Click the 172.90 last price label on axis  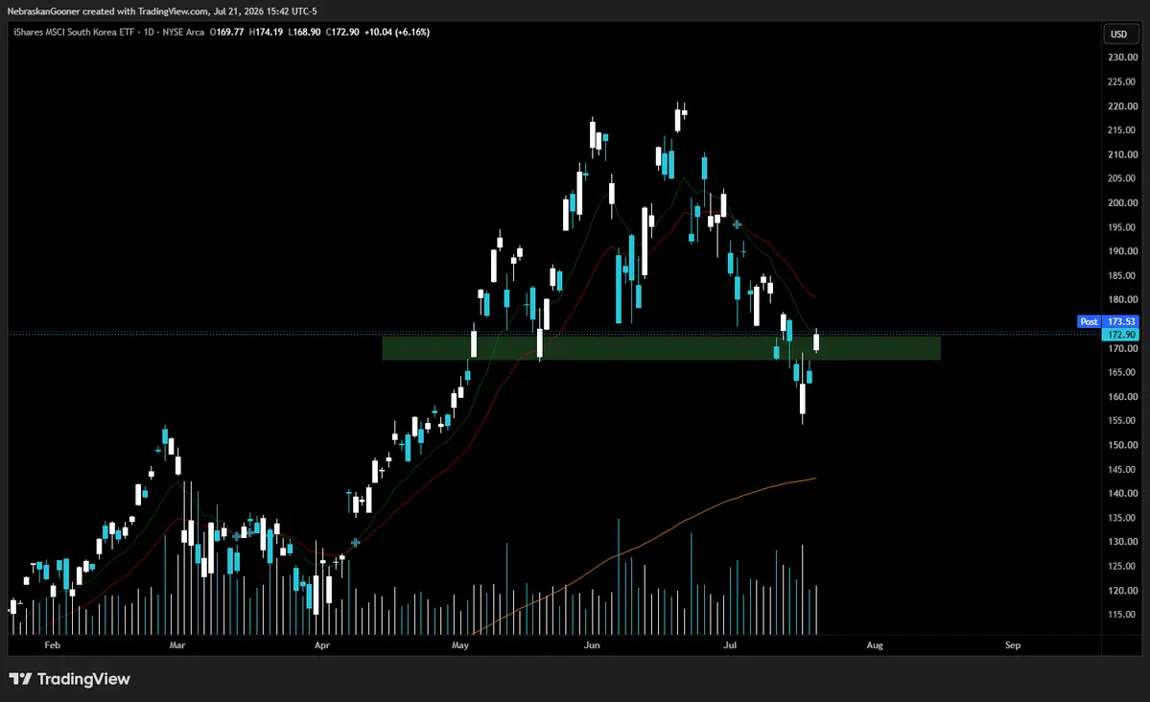(1121, 335)
